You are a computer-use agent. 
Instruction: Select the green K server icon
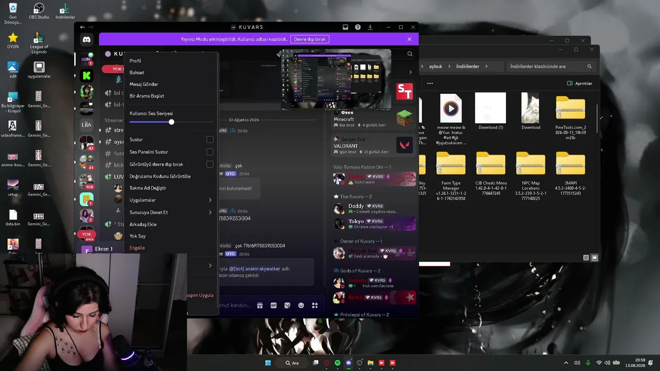87,76
